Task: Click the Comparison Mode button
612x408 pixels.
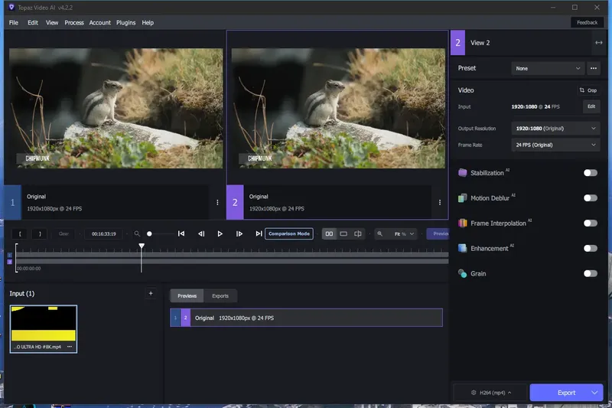Action: (x=289, y=233)
